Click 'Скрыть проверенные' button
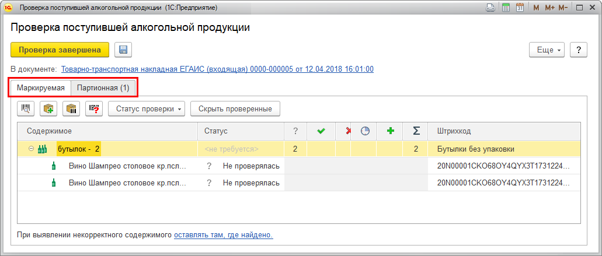 tap(235, 108)
